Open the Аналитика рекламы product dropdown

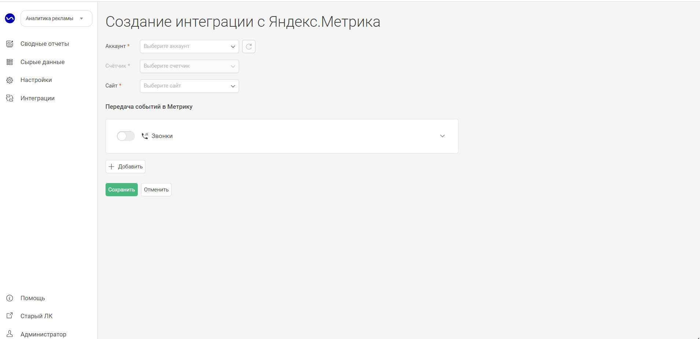click(56, 19)
